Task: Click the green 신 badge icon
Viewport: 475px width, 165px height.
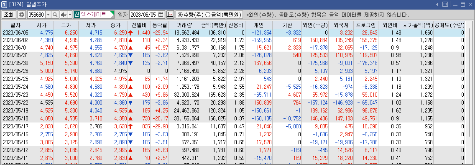Action: [x=77, y=15]
